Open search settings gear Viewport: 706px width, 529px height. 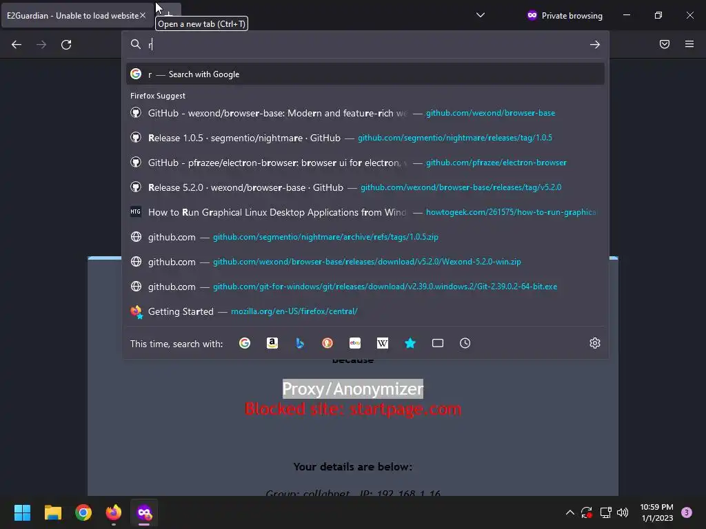[x=595, y=343]
